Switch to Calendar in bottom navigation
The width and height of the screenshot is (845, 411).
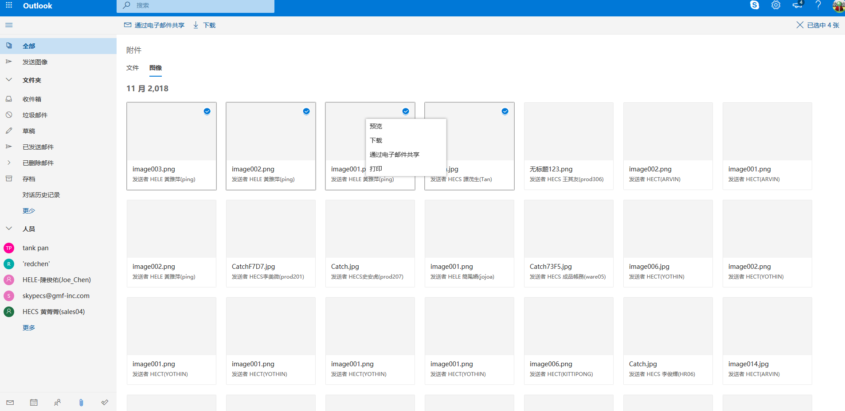coord(34,403)
